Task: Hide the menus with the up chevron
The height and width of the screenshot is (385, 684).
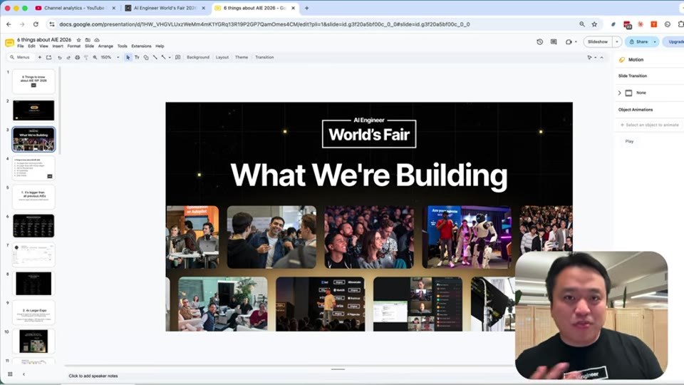Action: [x=601, y=57]
